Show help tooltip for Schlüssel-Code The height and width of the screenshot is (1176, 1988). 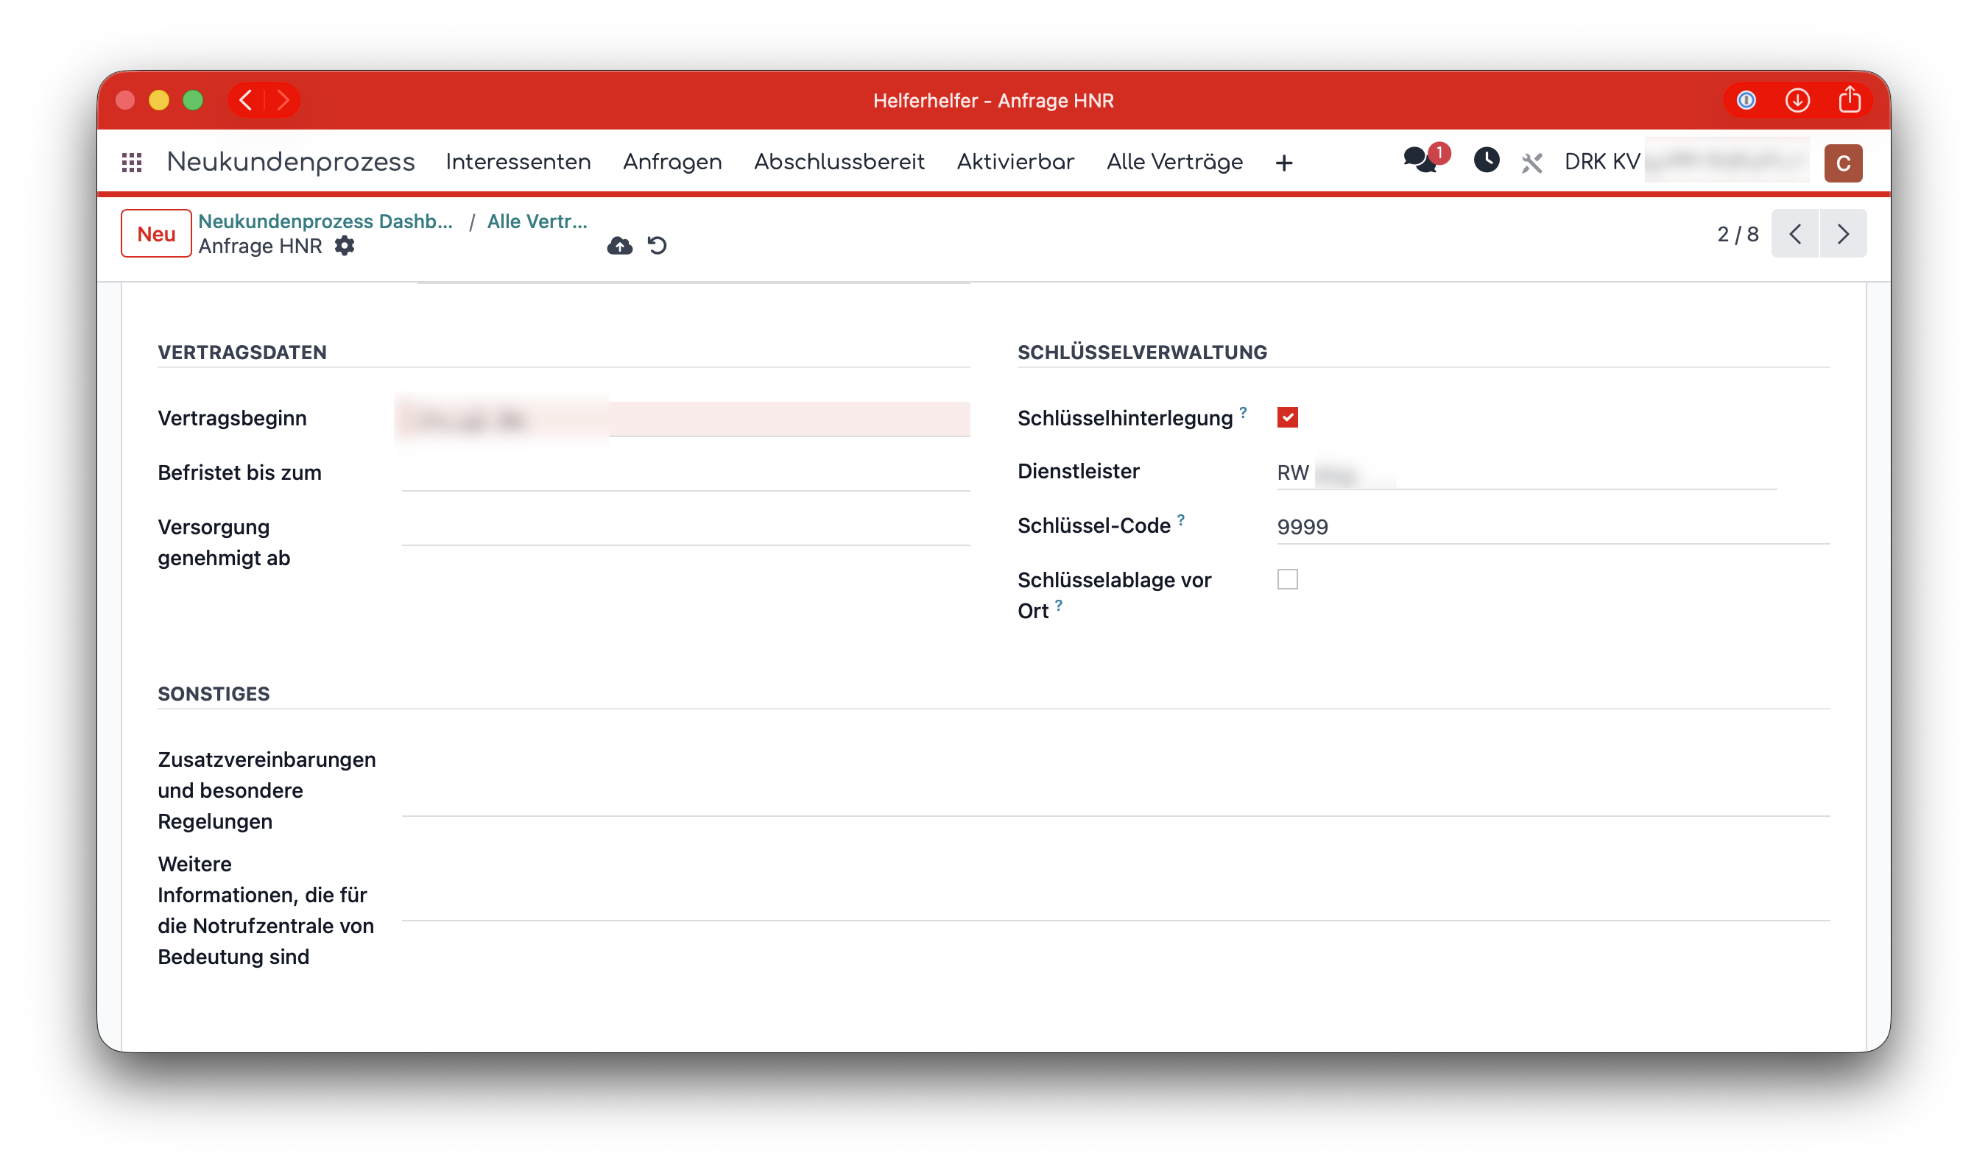pyautogui.click(x=1180, y=520)
